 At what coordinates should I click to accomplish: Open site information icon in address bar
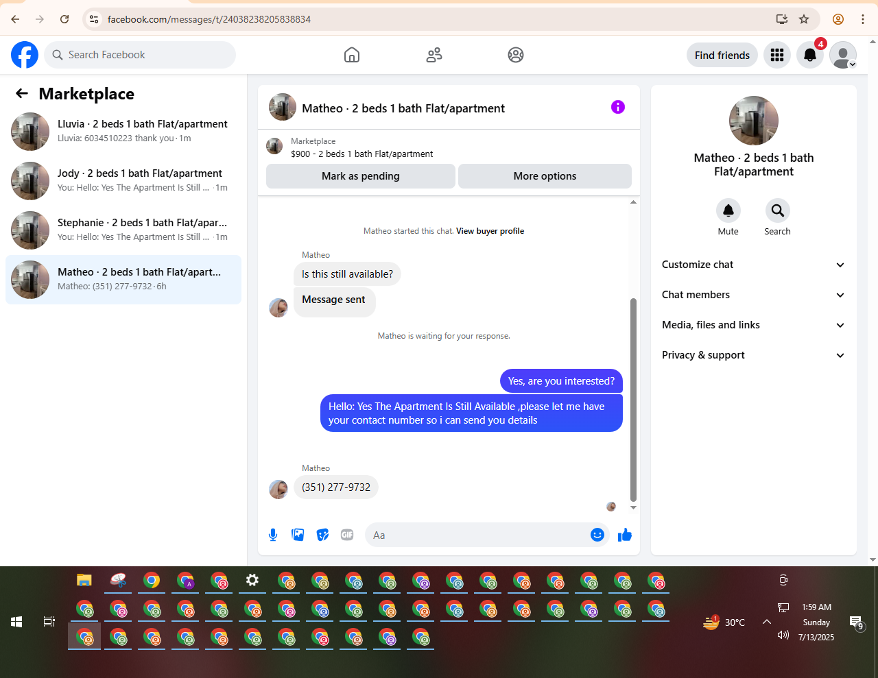94,19
